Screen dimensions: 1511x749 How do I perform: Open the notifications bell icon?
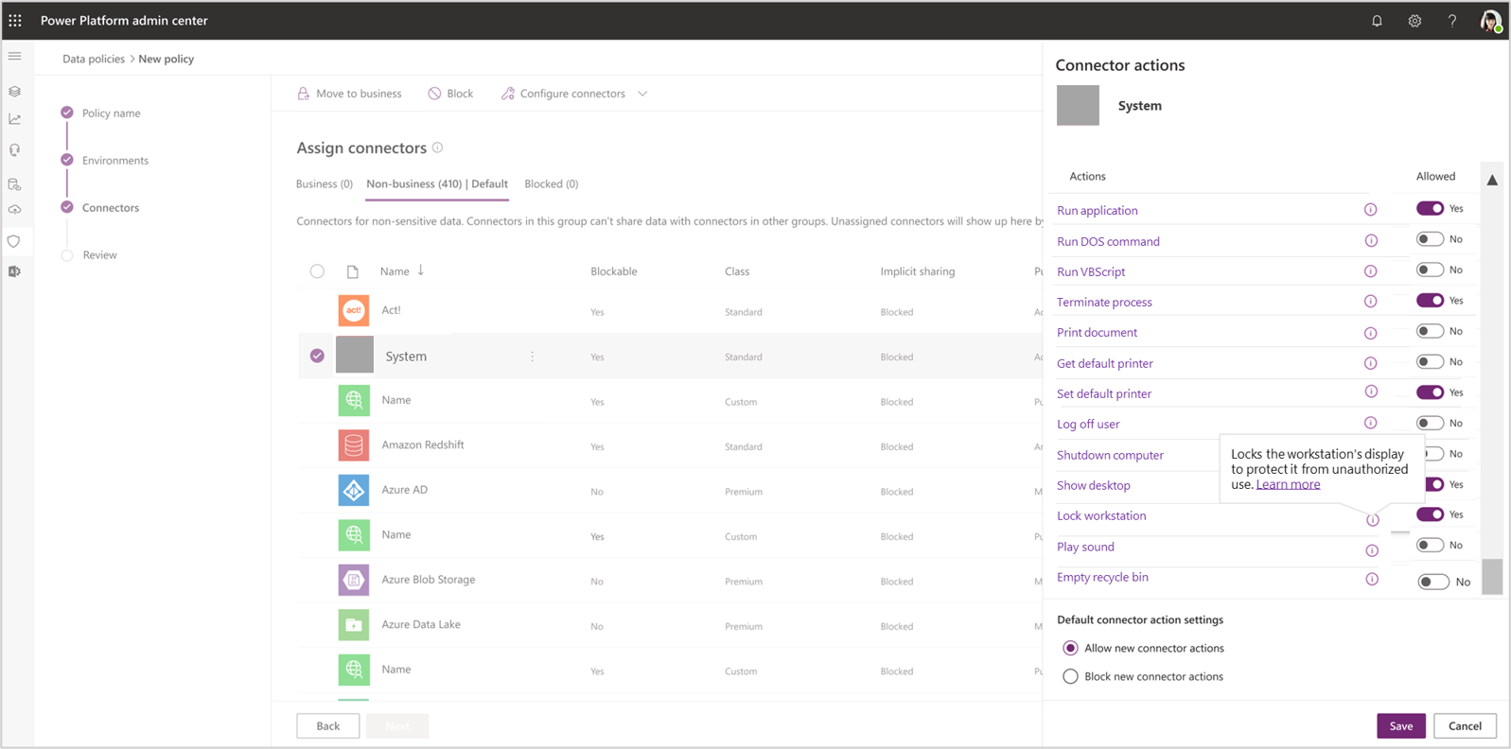[1377, 21]
